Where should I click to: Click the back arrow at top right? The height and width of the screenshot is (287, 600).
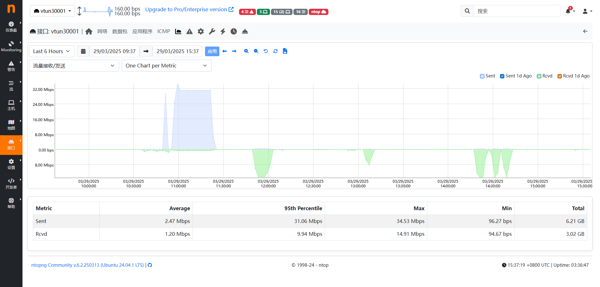(x=585, y=31)
